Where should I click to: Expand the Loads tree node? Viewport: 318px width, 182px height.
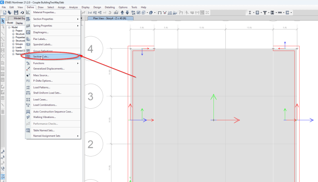pyautogui.click(x=13, y=47)
